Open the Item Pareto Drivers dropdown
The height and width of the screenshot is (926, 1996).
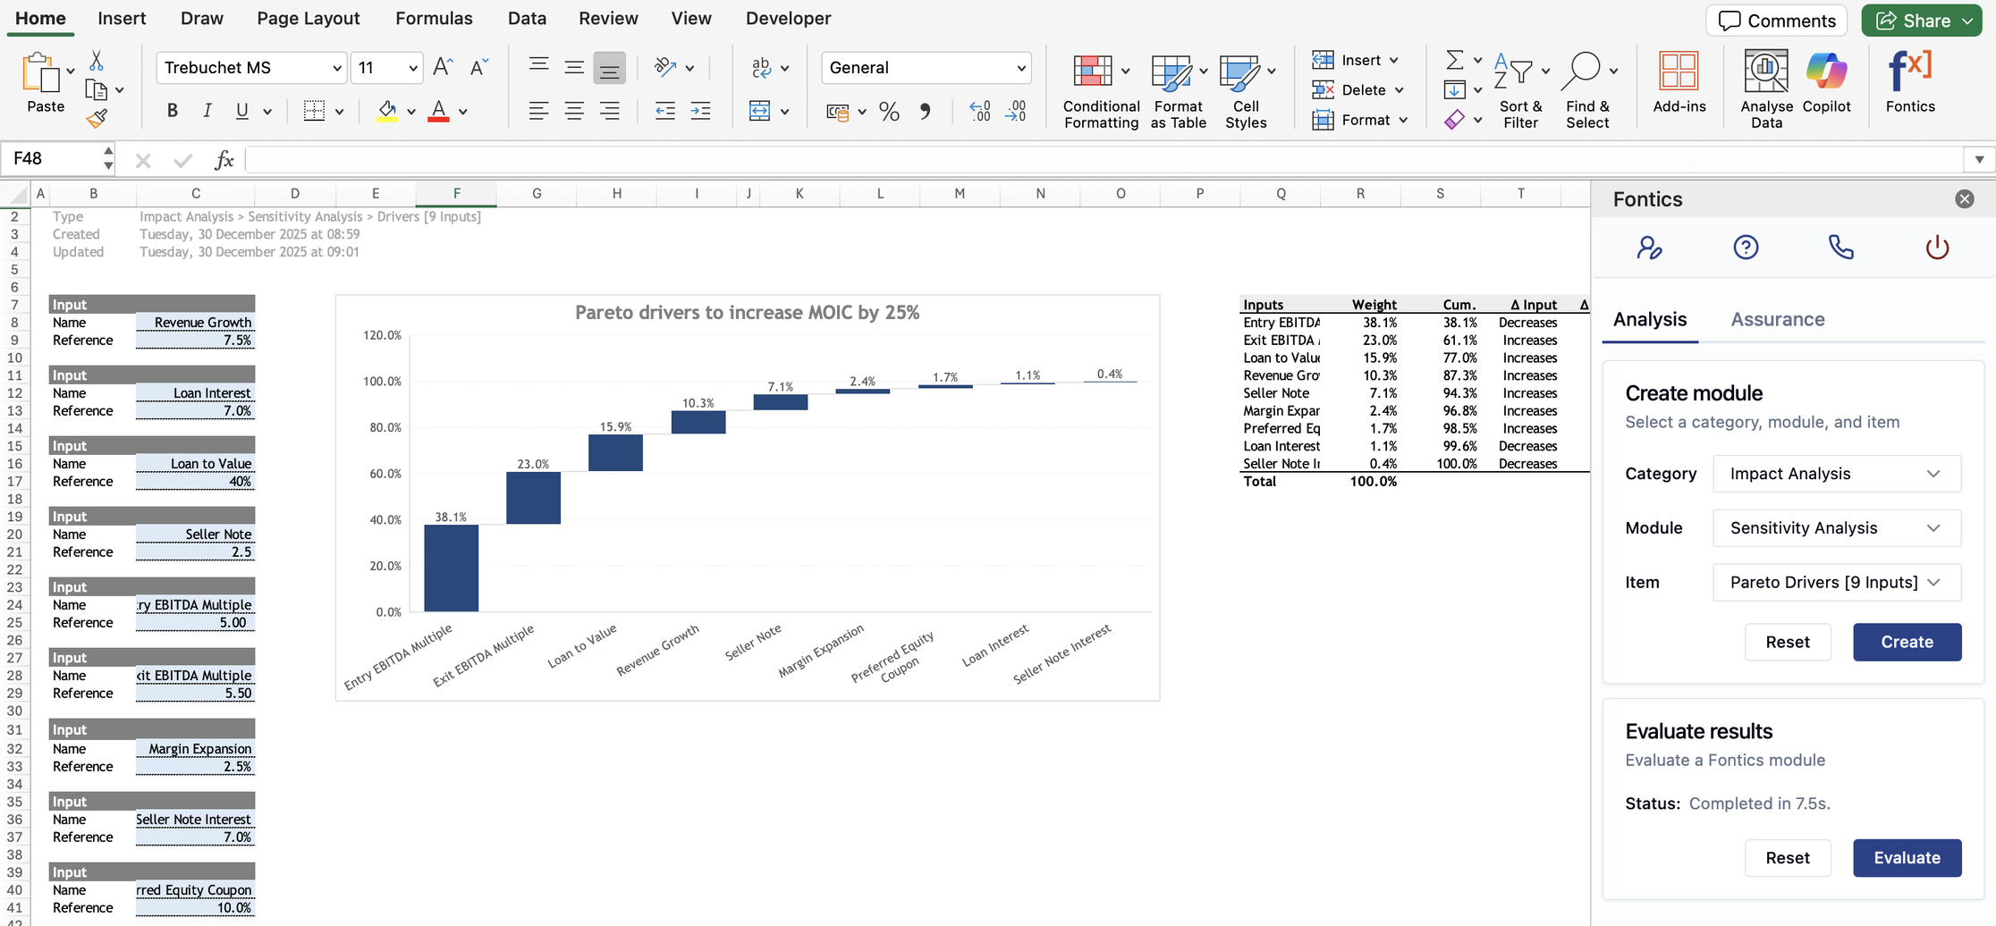pyautogui.click(x=1836, y=583)
